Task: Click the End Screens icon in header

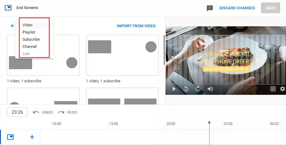Action: click(x=8, y=8)
